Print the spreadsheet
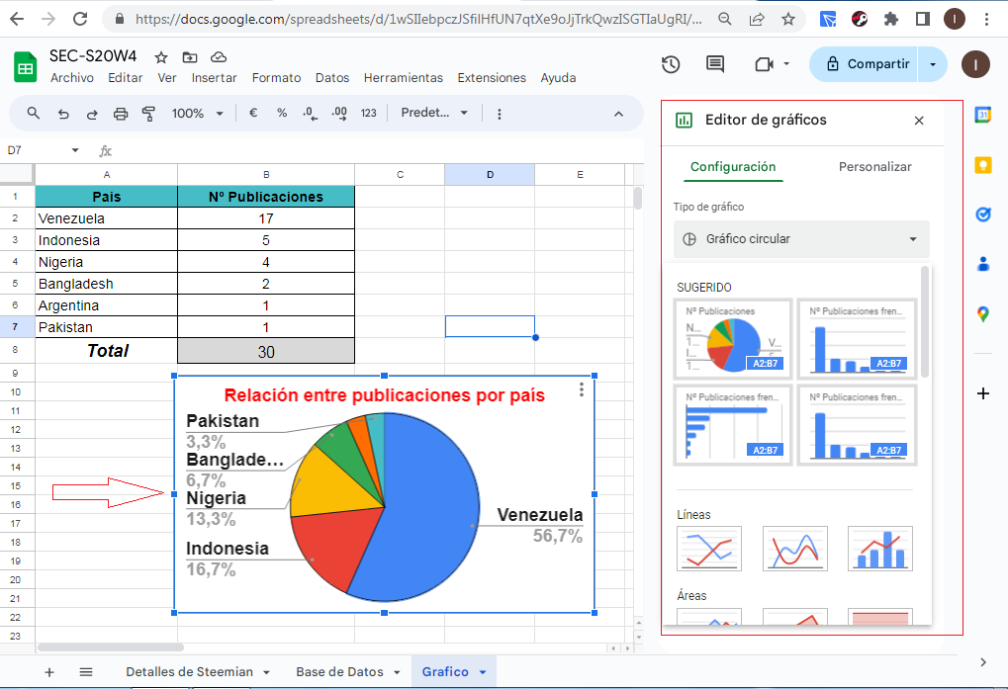Viewport: 1008px width, 689px height. (x=121, y=114)
